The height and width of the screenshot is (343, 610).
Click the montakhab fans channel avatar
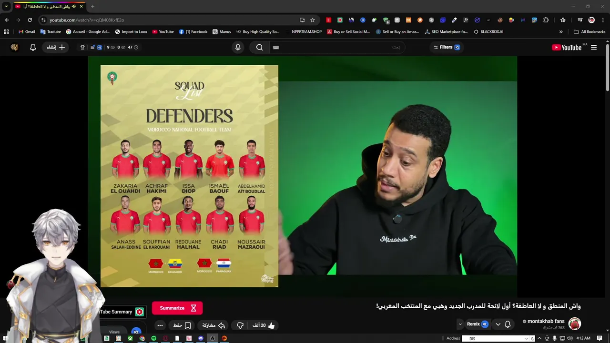(575, 324)
